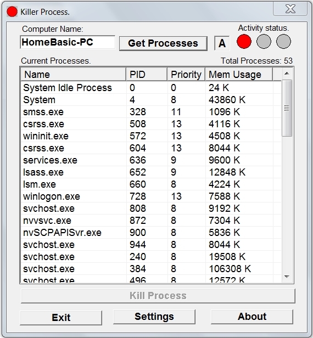Viewport: 313px width, 338px height.
Task: Sort by the Priority column header
Action: point(186,75)
